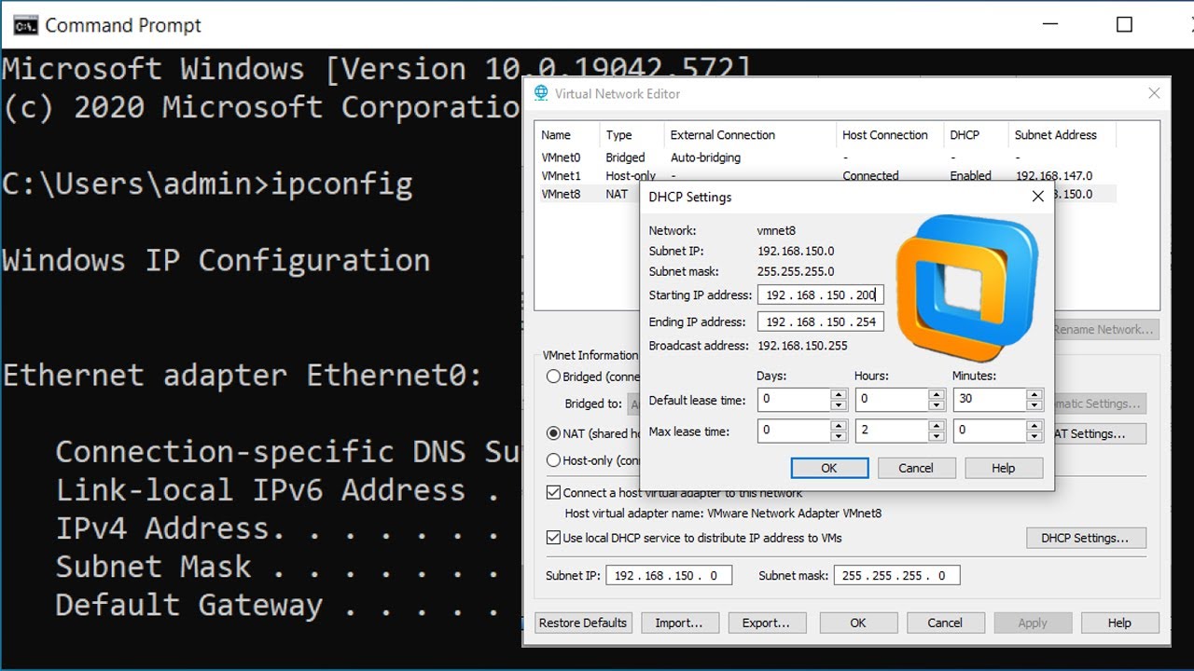Select the VMnet0 row
This screenshot has width=1194, height=671.
826,157
